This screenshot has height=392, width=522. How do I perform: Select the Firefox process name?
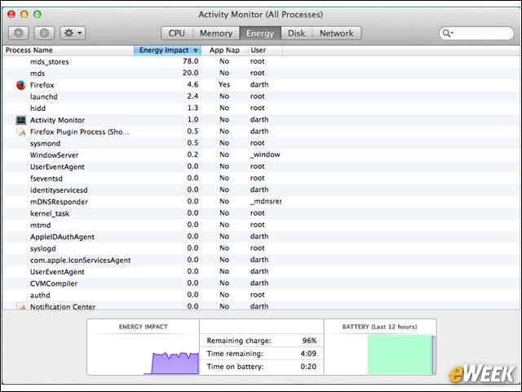click(x=42, y=85)
